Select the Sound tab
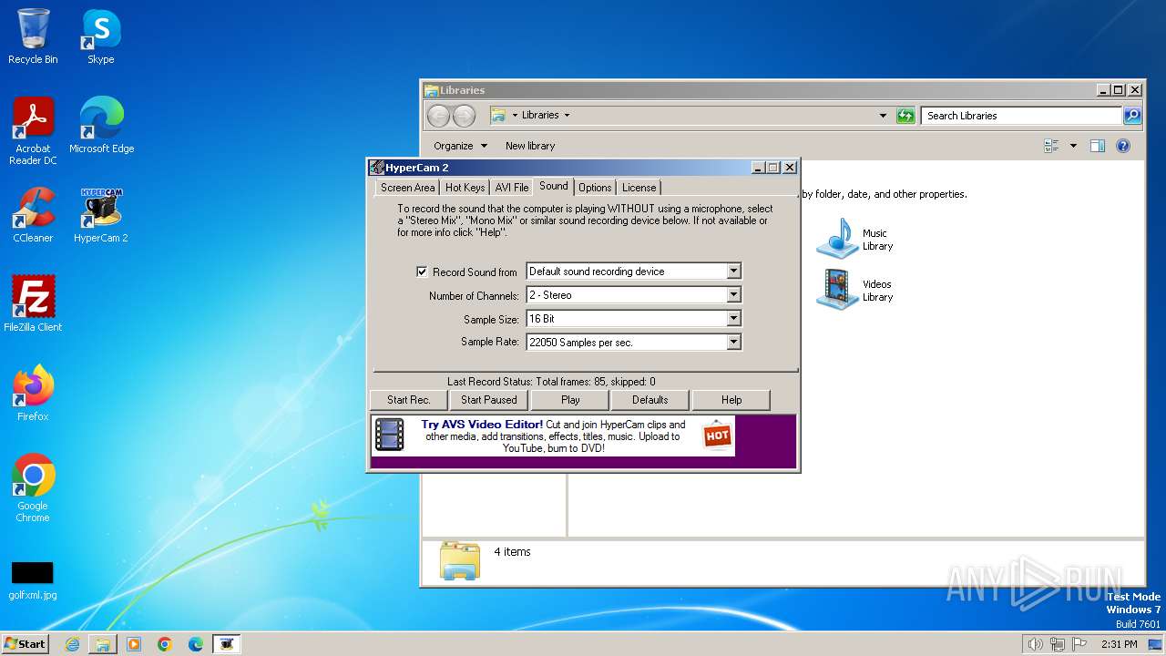1166x656 pixels. click(554, 186)
